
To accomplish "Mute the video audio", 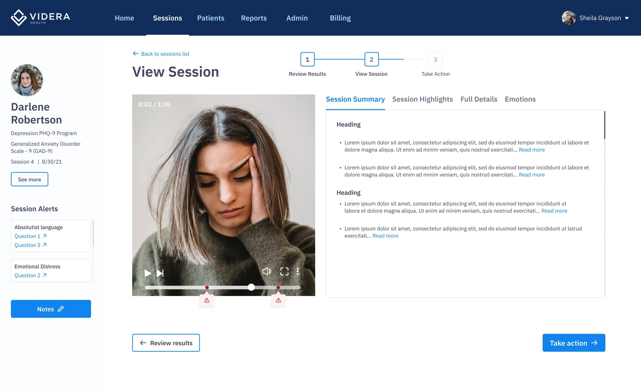I will tap(267, 271).
